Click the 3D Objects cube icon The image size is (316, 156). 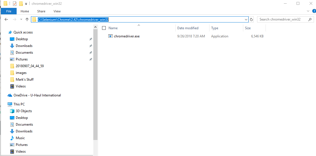[x=12, y=111]
